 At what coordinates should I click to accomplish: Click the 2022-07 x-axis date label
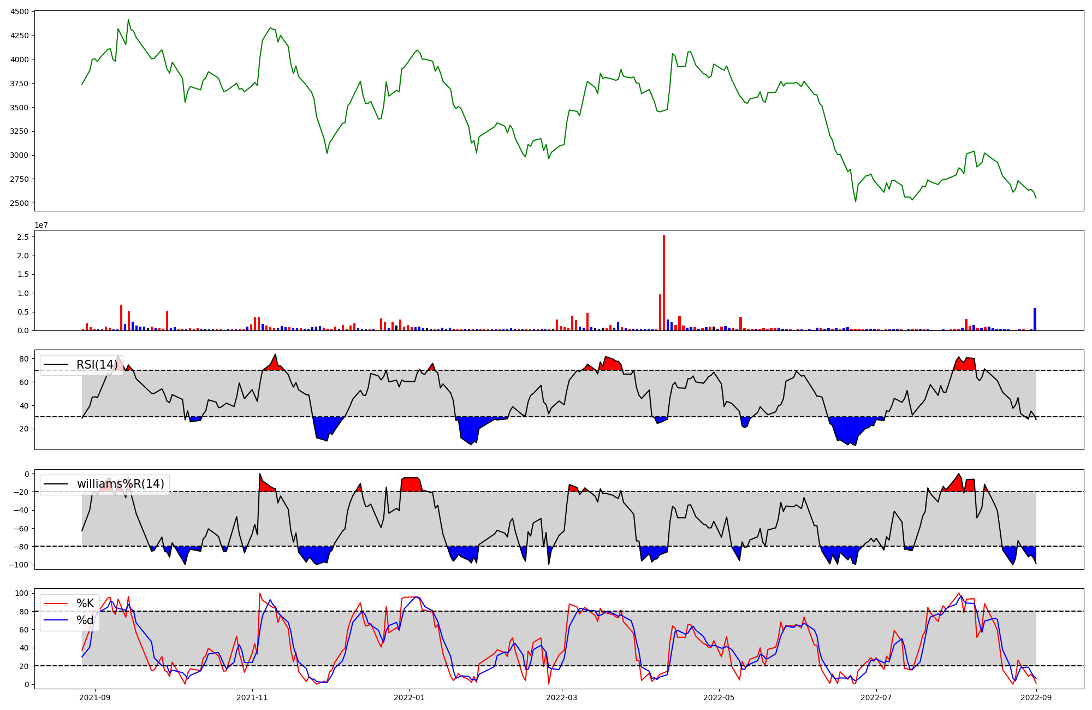coord(876,697)
